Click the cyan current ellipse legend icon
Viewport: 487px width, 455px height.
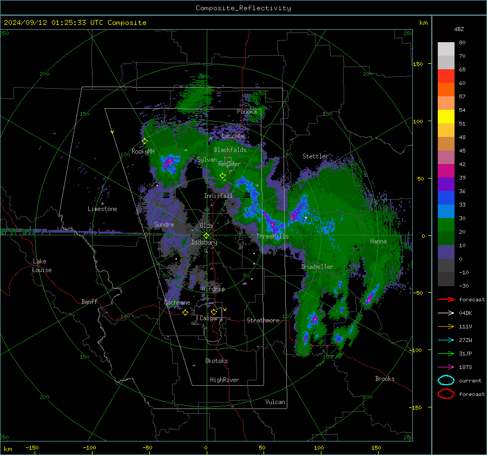click(446, 380)
